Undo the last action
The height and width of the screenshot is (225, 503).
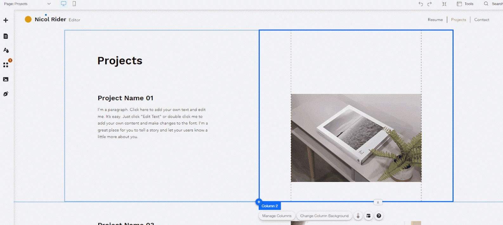coord(421,4)
